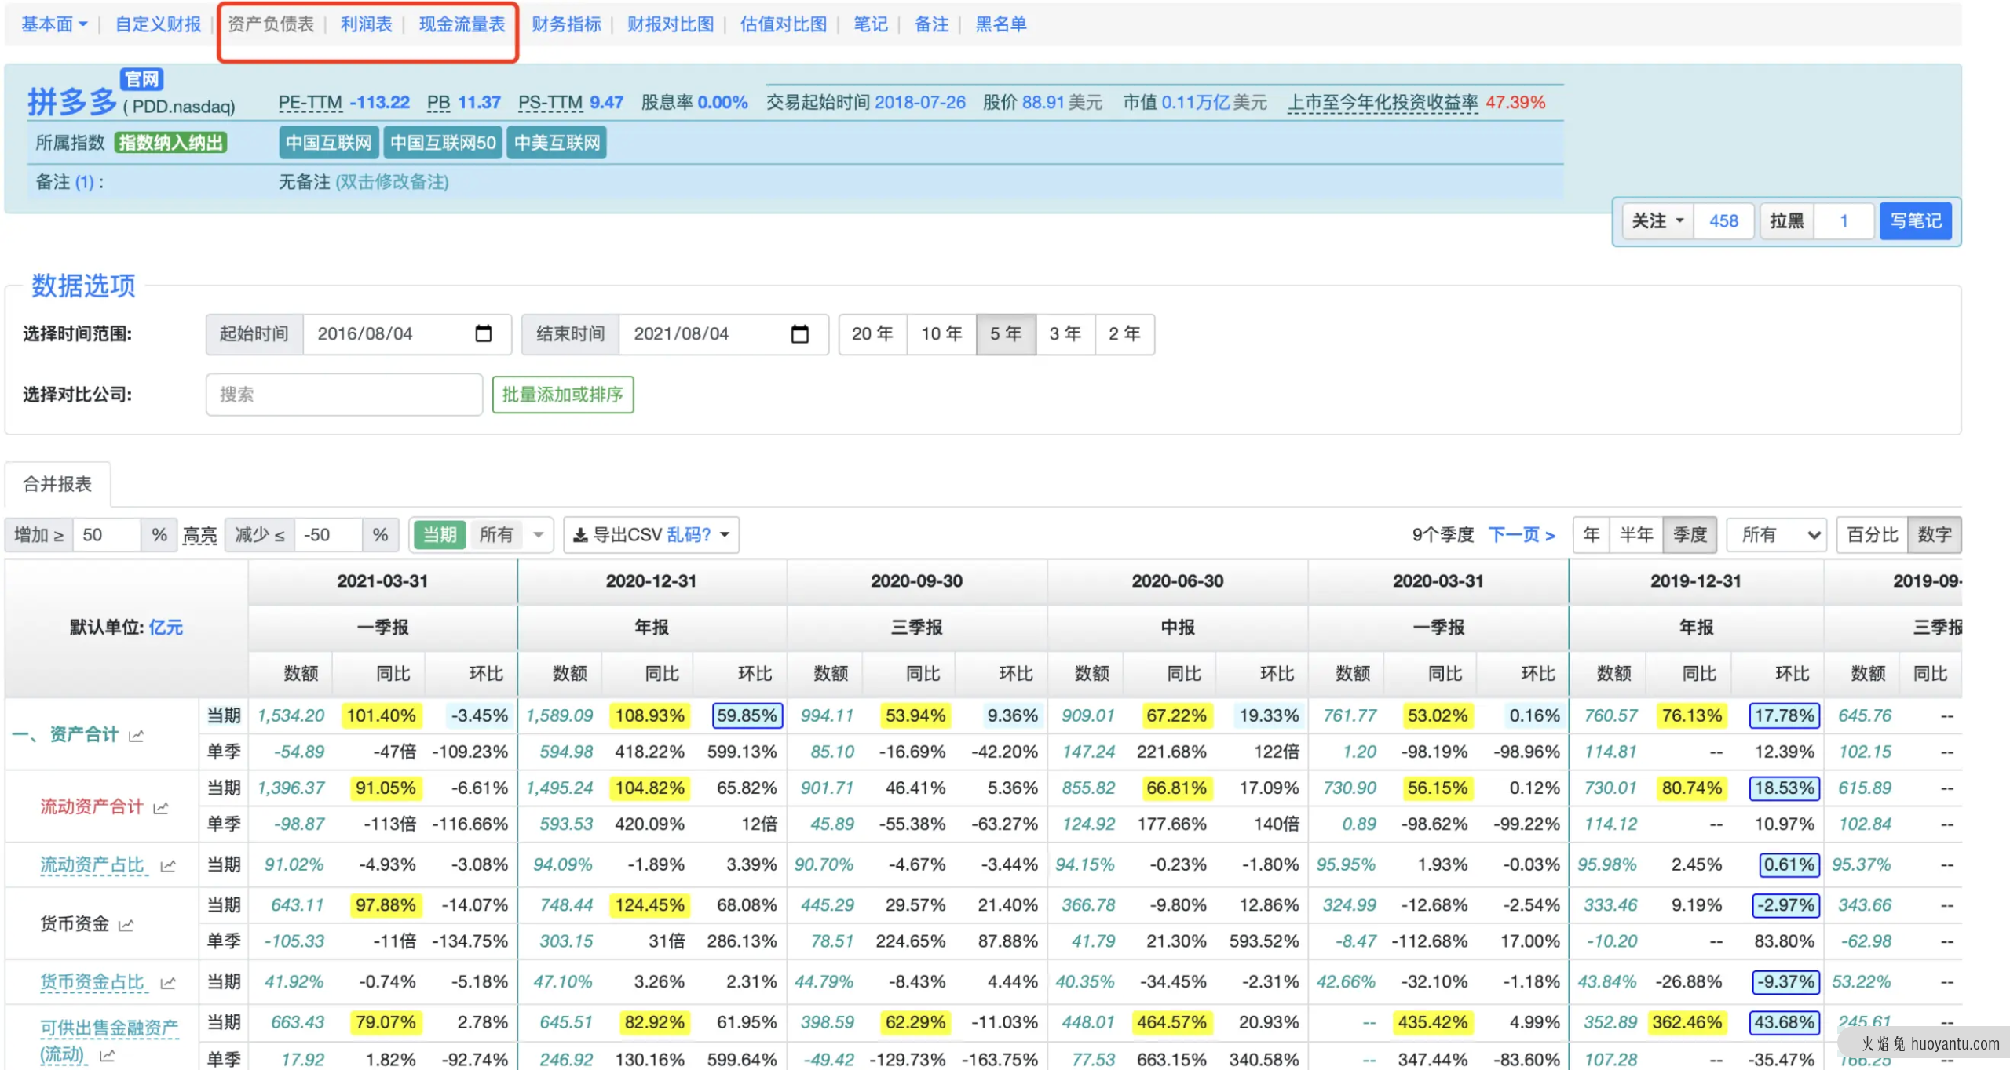The image size is (2010, 1070).
Task: Open the 所有 select box near 季度
Action: pos(1778,535)
